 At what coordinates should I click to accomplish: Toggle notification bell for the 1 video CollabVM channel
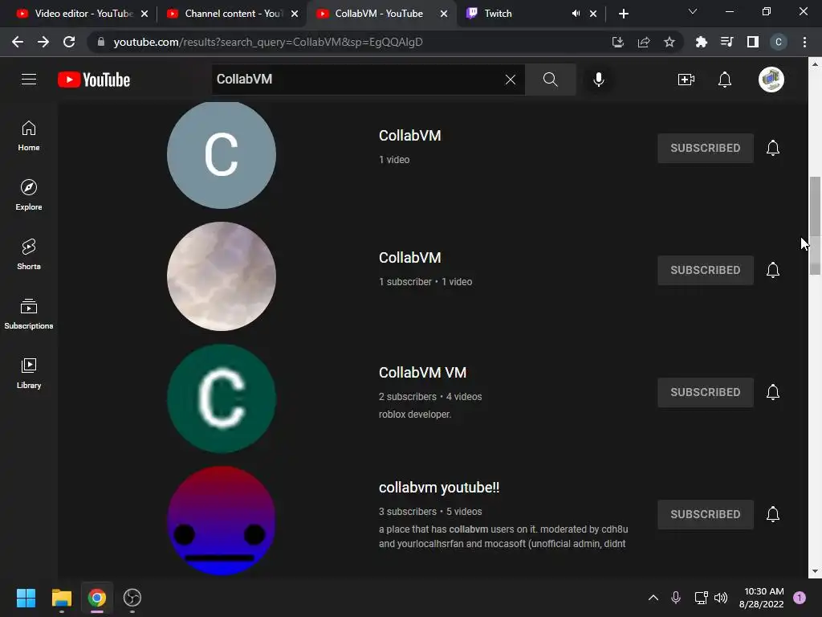pos(773,148)
